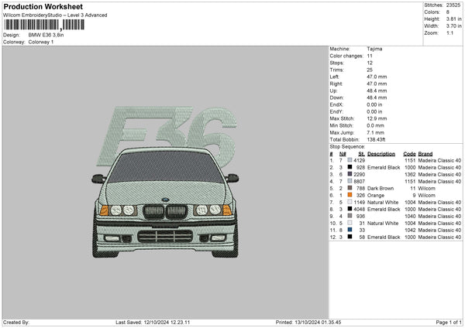Click thread code 1362 in row 3
Image resolution: width=465 pixels, height=328 pixels.
pos(410,174)
